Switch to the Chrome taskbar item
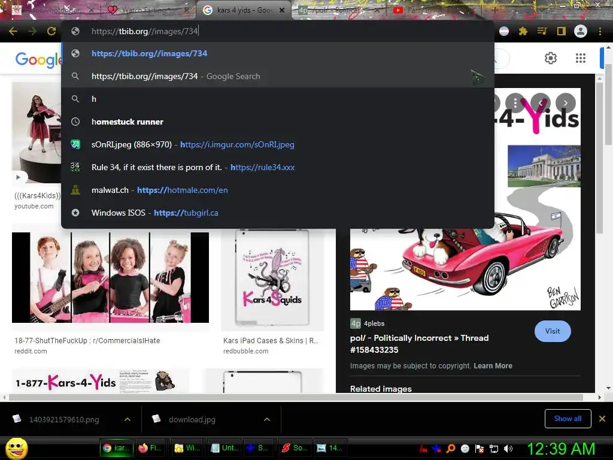613x460 pixels. 116,448
